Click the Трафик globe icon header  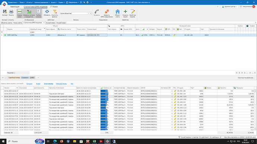coord(247,26)
